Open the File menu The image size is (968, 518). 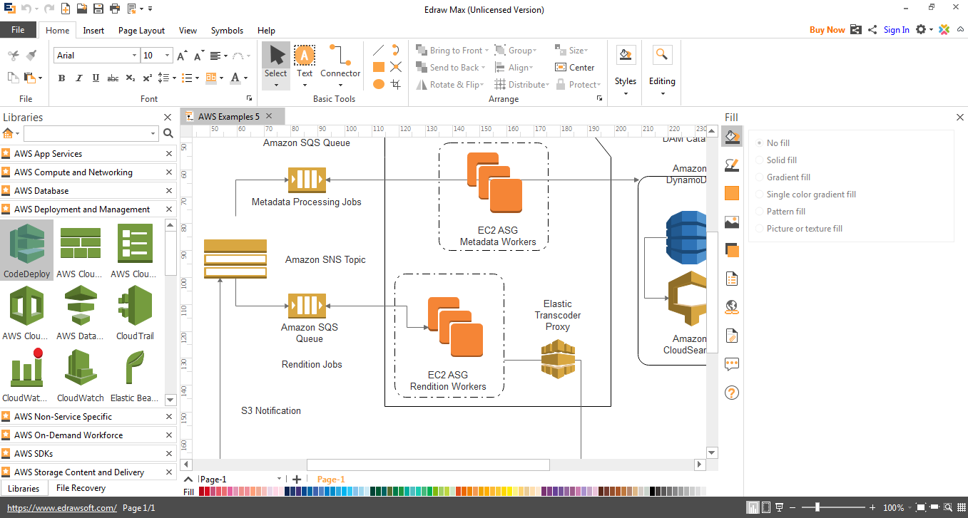click(18, 30)
